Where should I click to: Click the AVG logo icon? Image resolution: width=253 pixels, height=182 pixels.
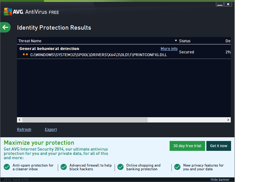8,12
